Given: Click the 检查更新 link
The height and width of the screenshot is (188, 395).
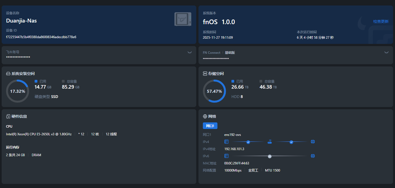Looking at the screenshot, I should point(381,21).
